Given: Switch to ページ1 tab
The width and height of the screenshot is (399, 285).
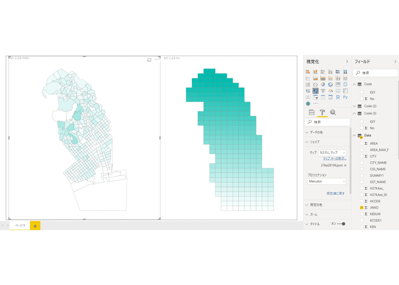Looking at the screenshot, I should 20,225.
